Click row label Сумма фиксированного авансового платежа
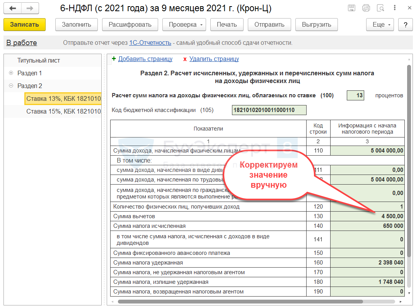This screenshot has height=307, width=416. coord(172,253)
